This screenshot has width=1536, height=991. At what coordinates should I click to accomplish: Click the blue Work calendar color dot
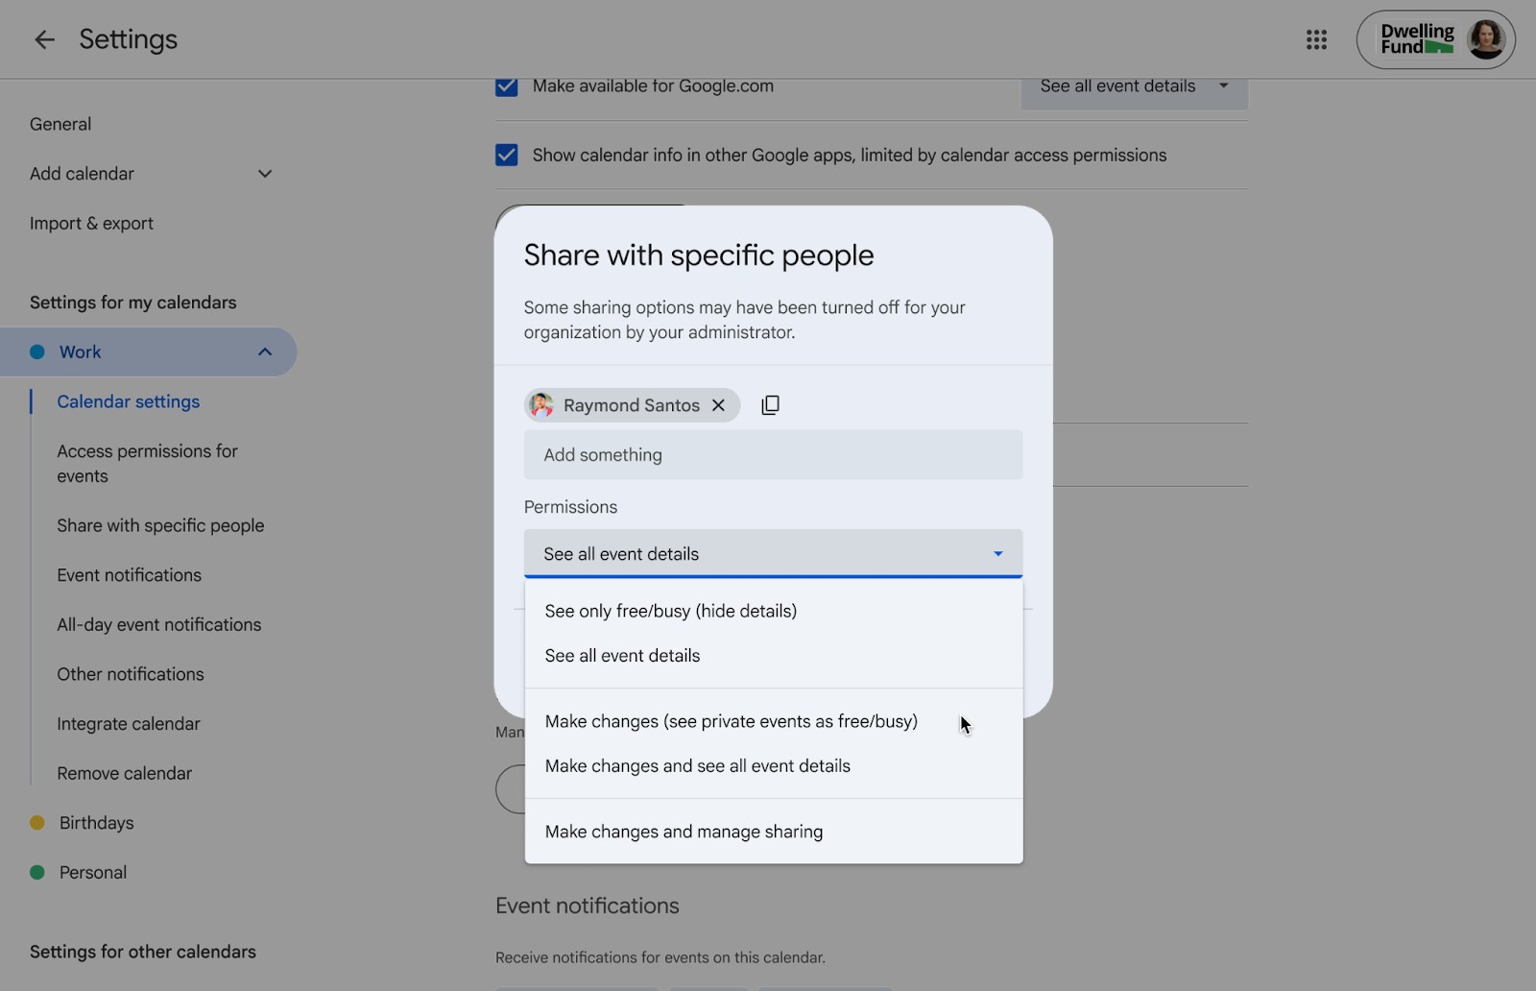(x=37, y=351)
